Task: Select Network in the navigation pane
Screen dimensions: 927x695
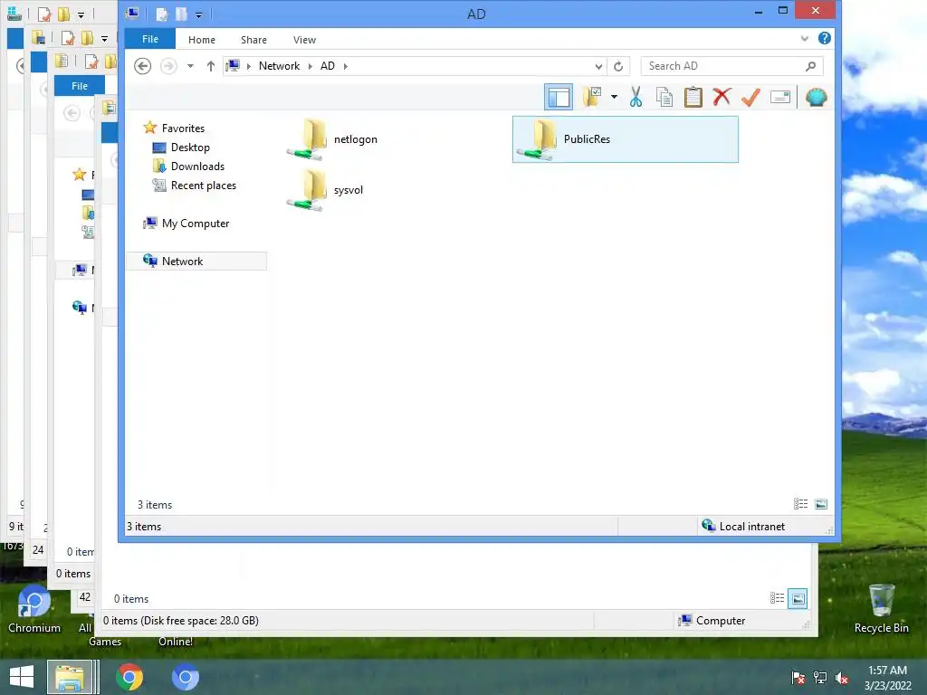Action: 196,262
